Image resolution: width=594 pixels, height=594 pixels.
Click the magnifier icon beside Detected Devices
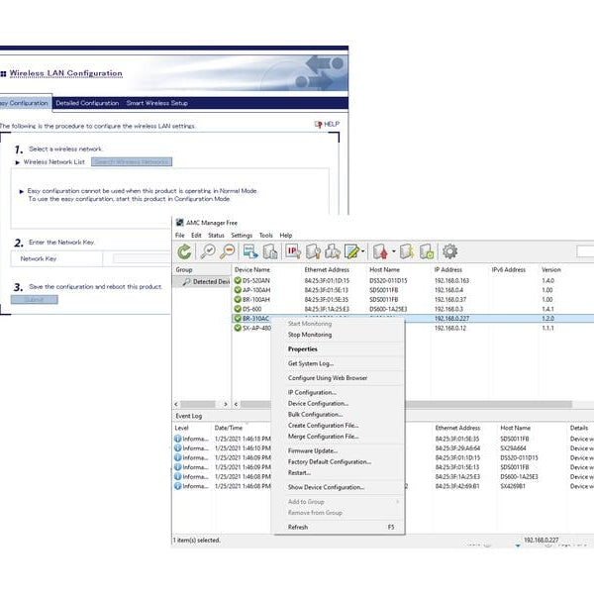[186, 282]
